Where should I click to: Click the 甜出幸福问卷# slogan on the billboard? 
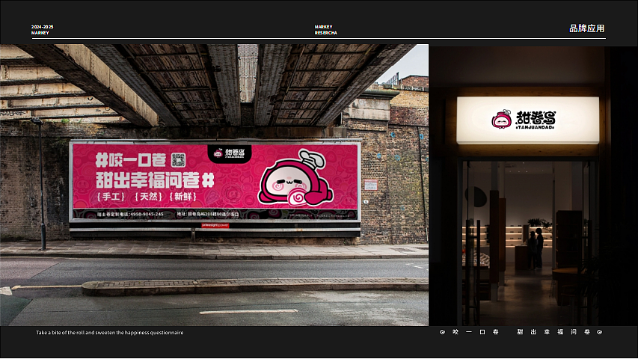tap(155, 180)
